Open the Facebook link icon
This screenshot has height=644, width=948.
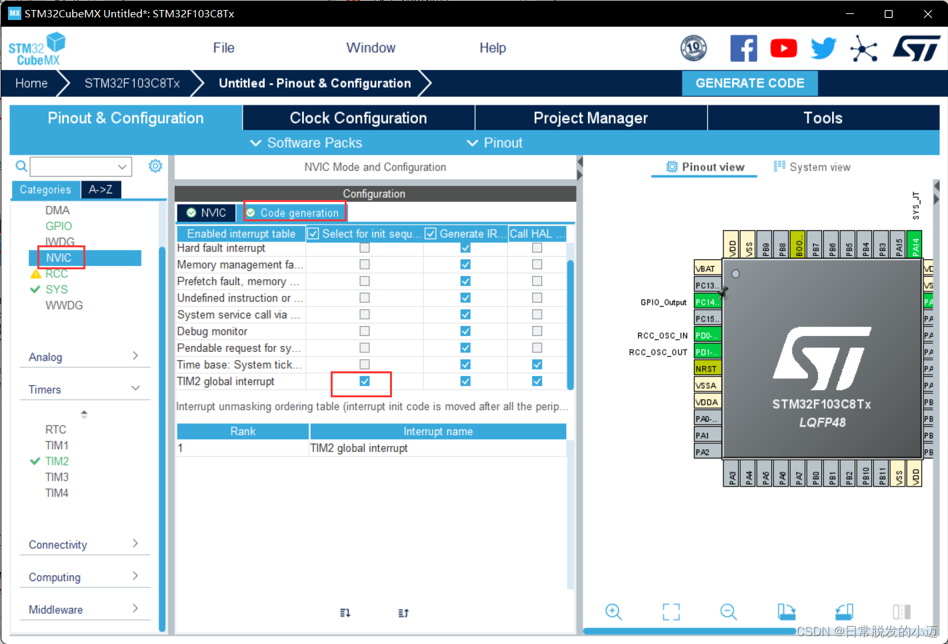743,48
